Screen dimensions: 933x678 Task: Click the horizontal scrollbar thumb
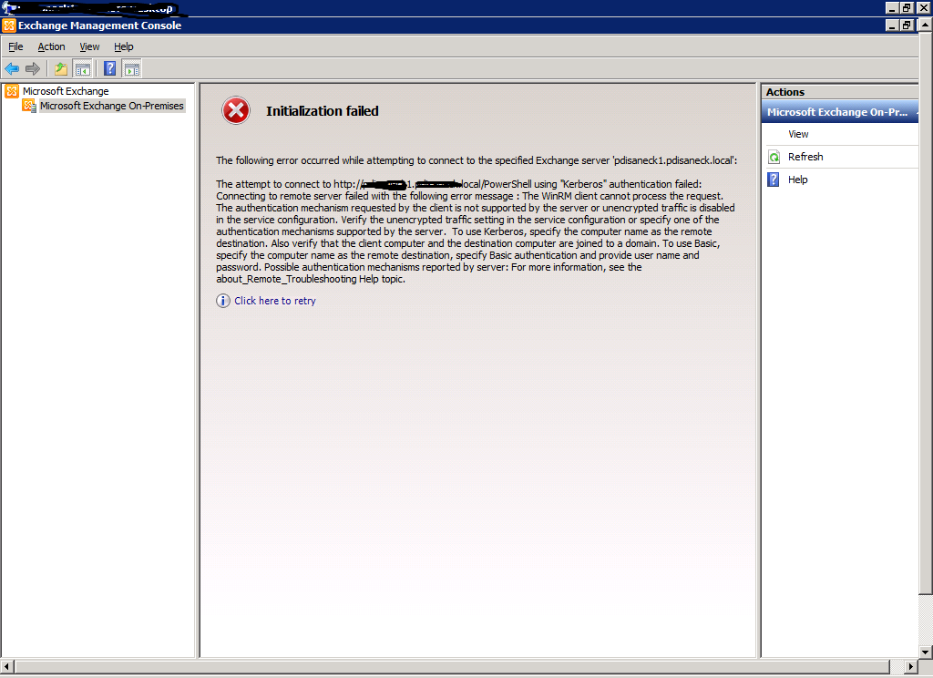(x=452, y=666)
